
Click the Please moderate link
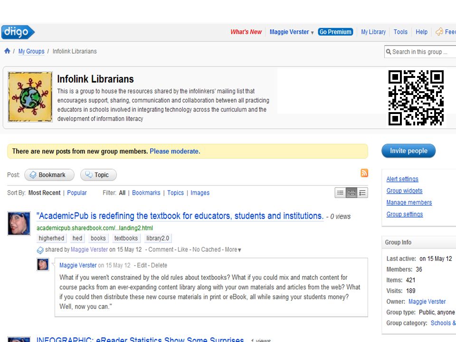coord(175,151)
